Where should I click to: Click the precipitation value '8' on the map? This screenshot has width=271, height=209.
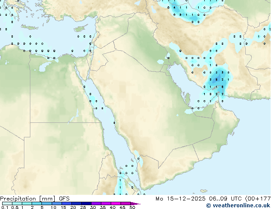click(x=216, y=80)
